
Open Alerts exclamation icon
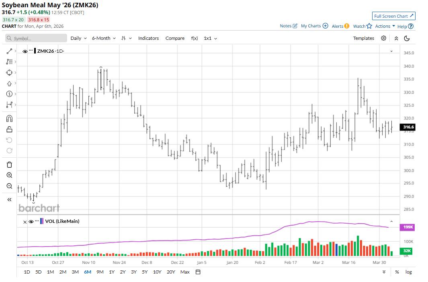tap(347, 26)
